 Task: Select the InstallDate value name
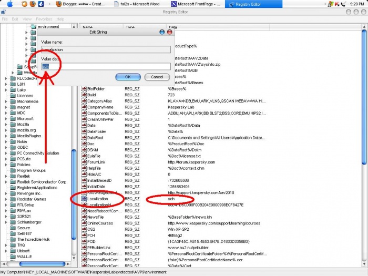[96, 187]
